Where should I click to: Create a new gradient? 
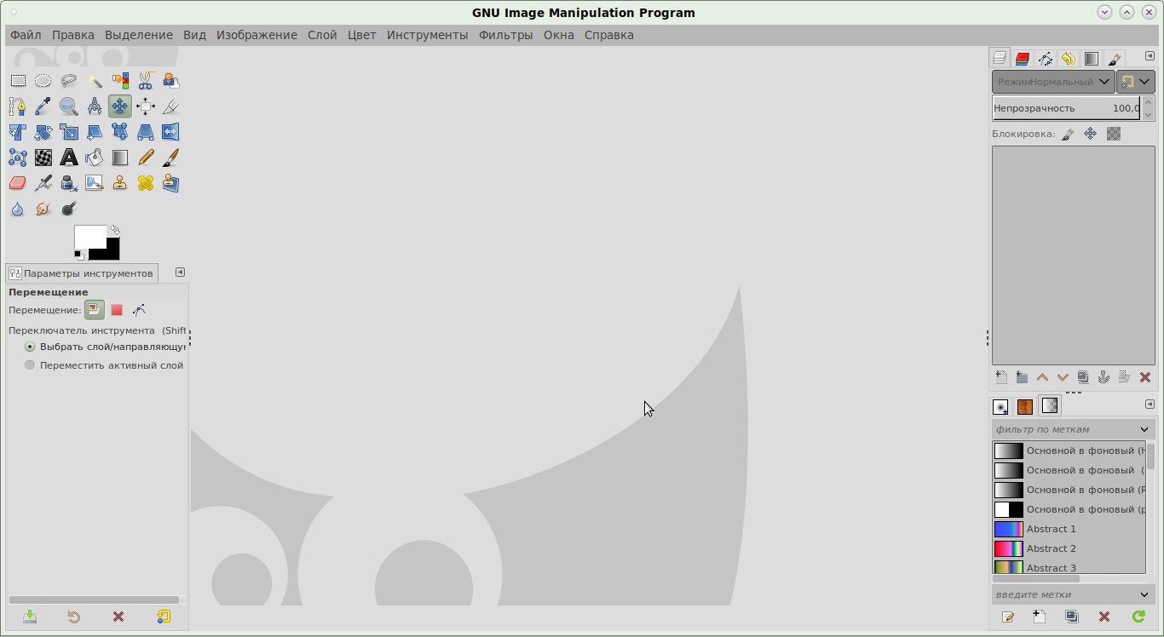(x=1039, y=617)
